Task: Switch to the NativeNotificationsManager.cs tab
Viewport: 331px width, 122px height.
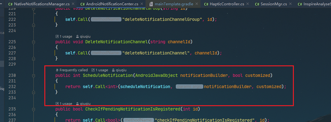Action: (x=39, y=4)
